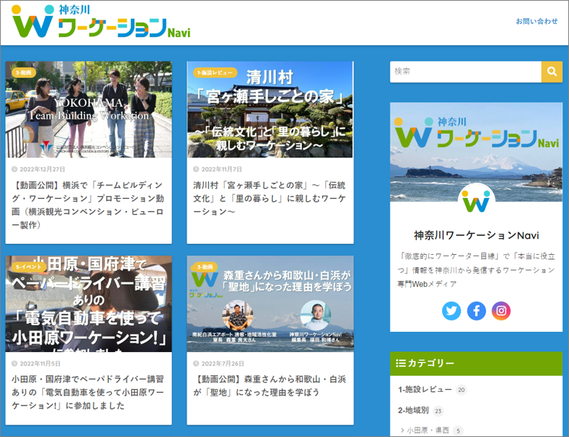The image size is (569, 437).
Task: Open the お問い合わせ contact link
Action: [x=537, y=22]
